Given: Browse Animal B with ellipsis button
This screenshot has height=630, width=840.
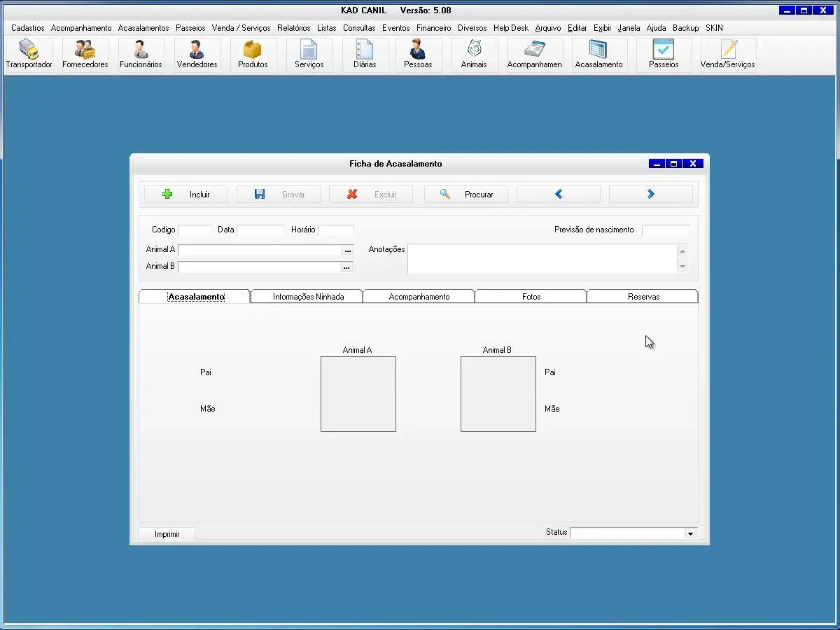Looking at the screenshot, I should click(346, 267).
